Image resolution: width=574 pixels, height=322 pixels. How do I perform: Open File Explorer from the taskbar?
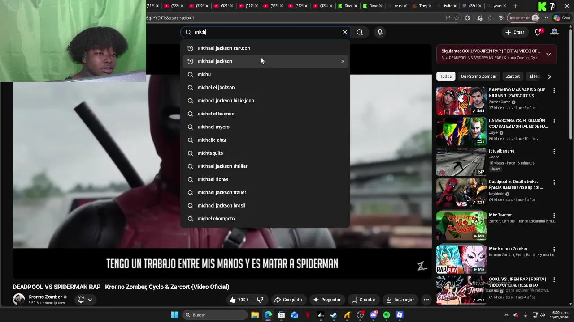point(255,315)
